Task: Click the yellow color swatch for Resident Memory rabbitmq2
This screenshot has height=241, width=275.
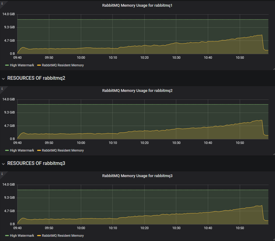Action: (x=39, y=150)
